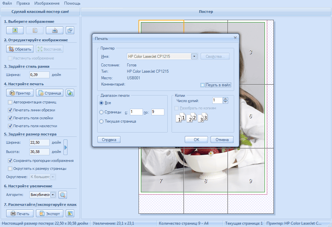Open the Правка menu
Image resolution: width=332 pixels, height=227 pixels.
23,3
